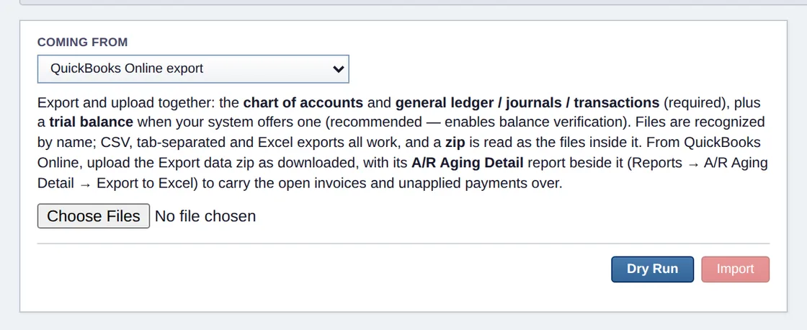
Task: Click the bold 'chart of accounts' text
Action: point(303,102)
